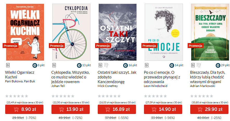Click the ebook icon below the Cyklopedia cover
The image size is (230, 121).
(x=54, y=65)
